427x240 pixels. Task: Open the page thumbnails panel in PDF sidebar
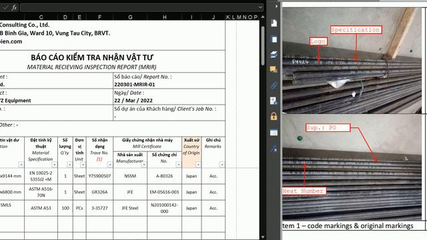[x=274, y=39]
